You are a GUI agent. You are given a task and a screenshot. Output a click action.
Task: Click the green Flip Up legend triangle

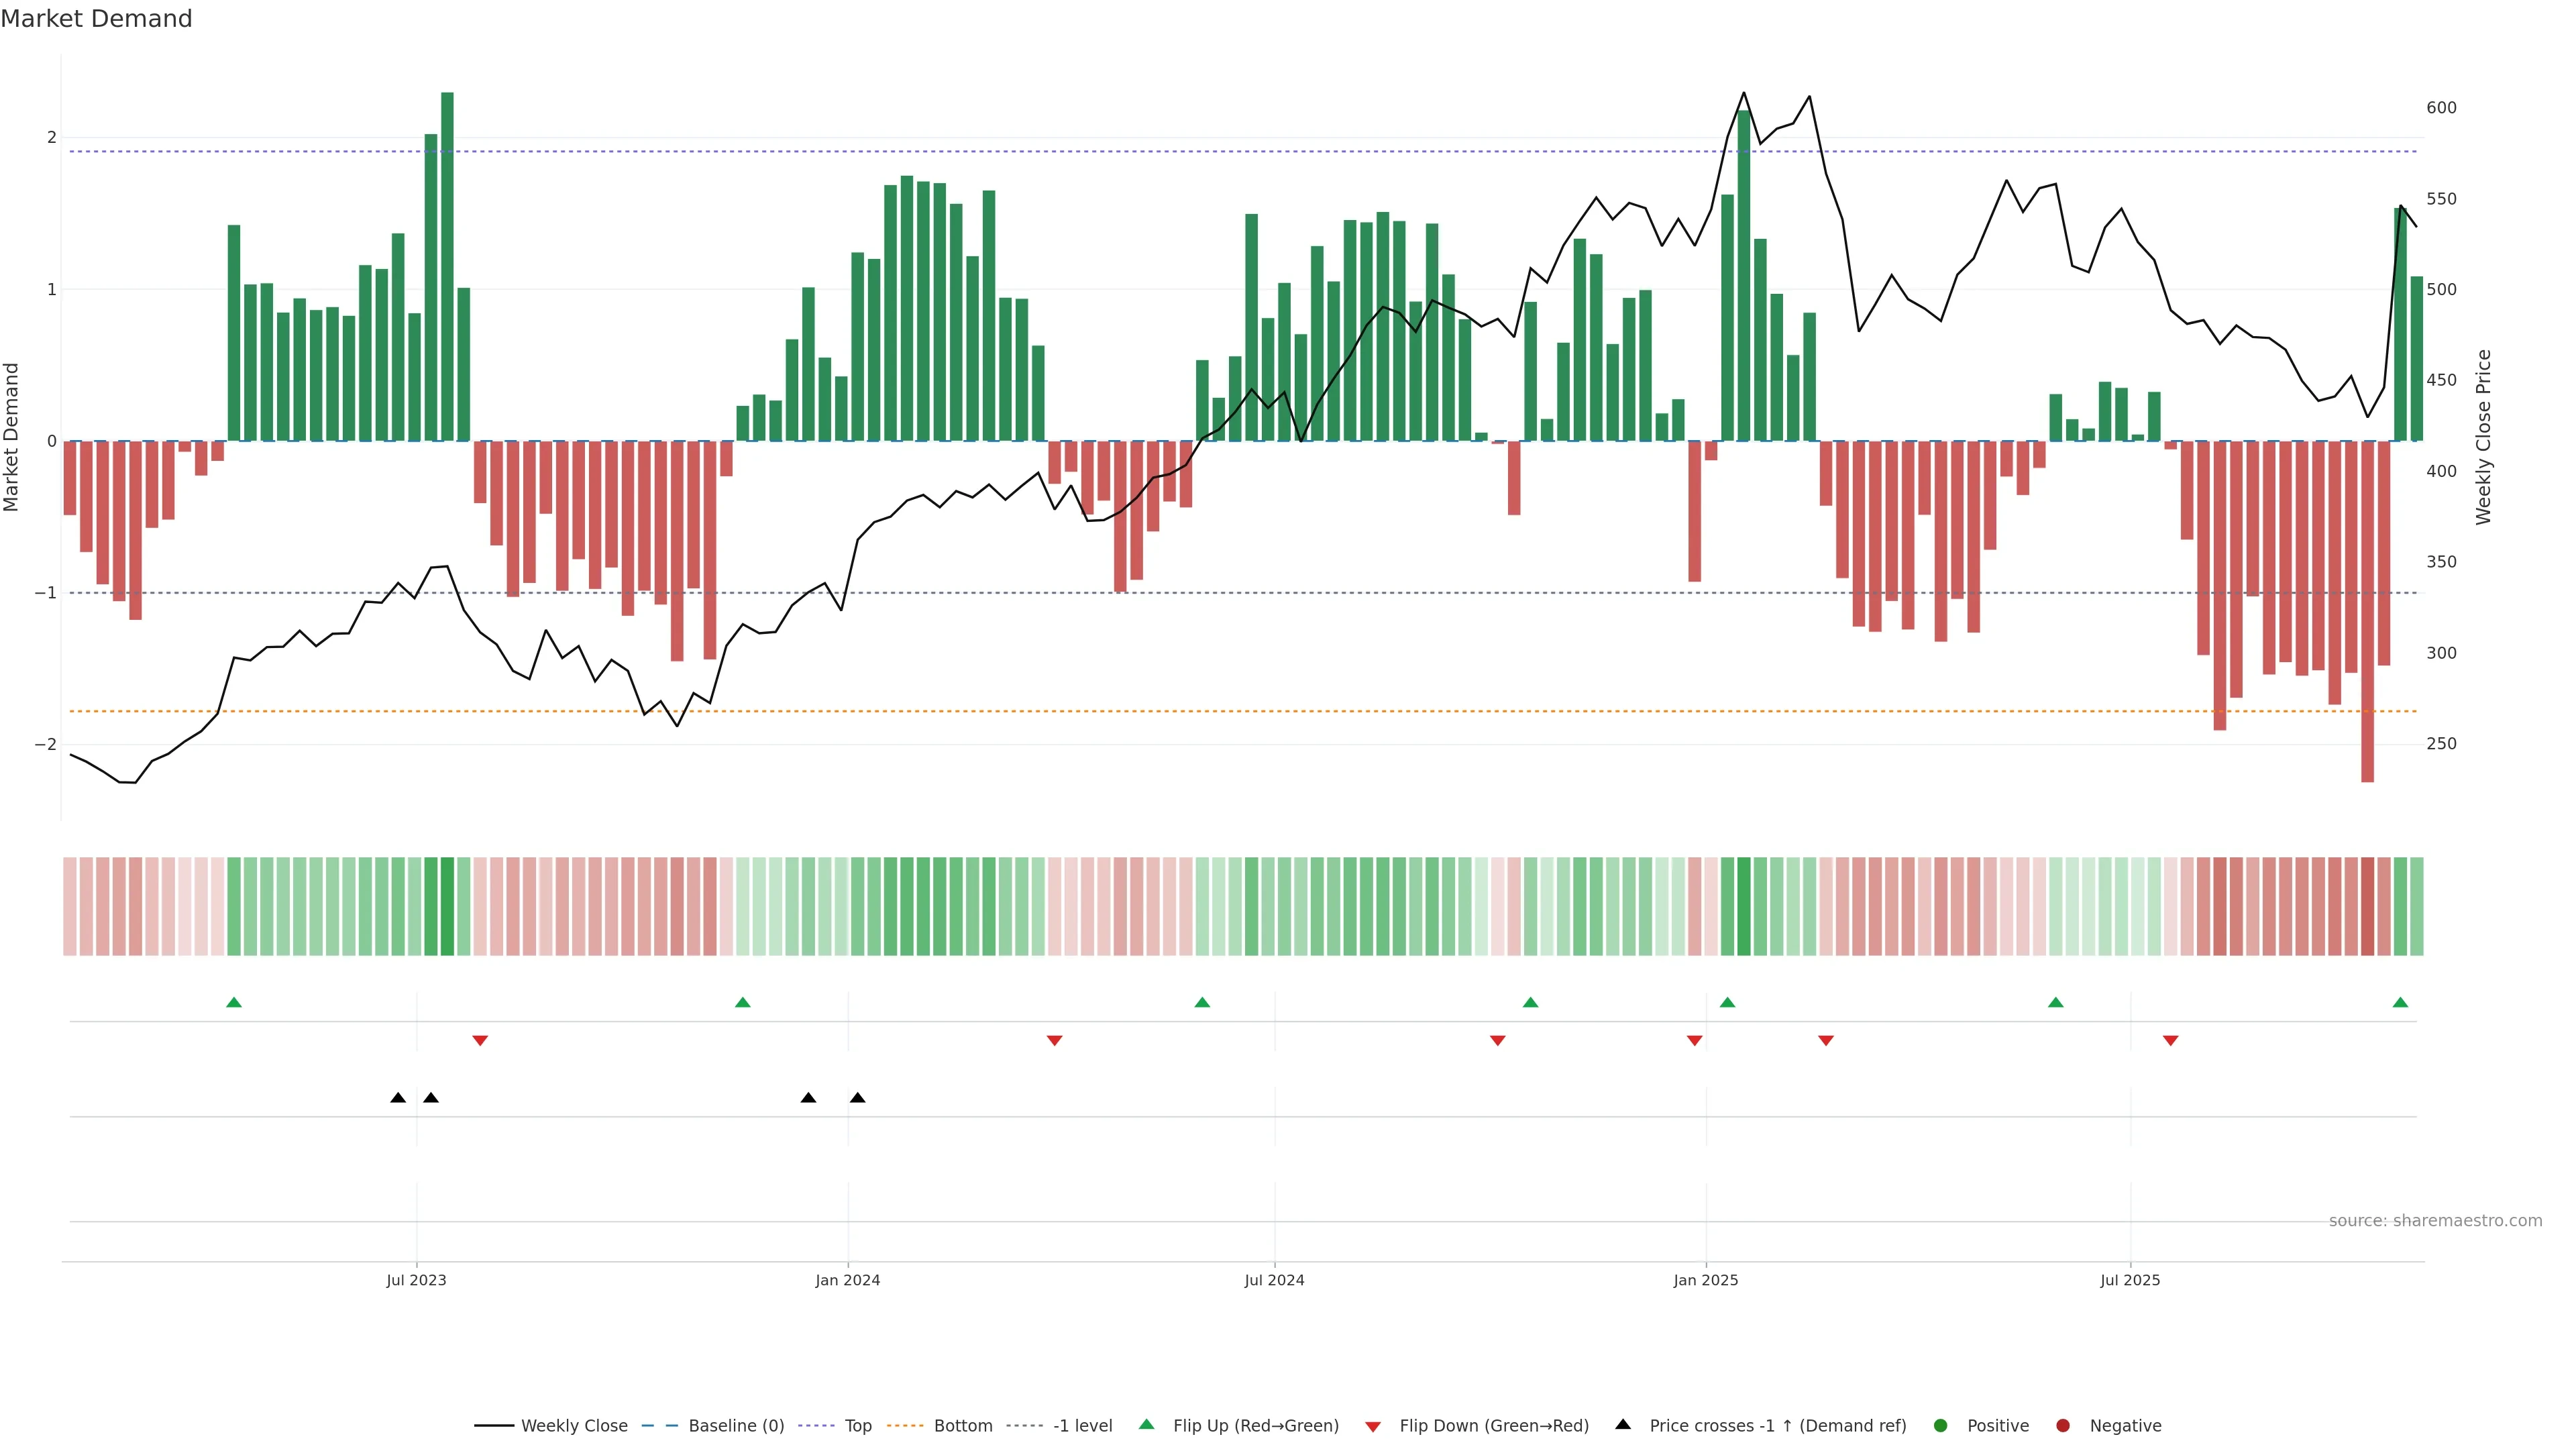(1146, 1424)
